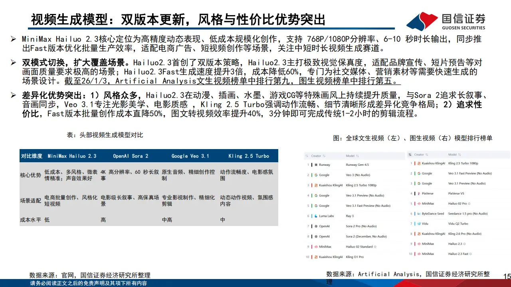This screenshot has height=287, width=511.
Task: Click the Google logo in the rank 4 Veo 3.1 Preview row
Action: point(316,196)
